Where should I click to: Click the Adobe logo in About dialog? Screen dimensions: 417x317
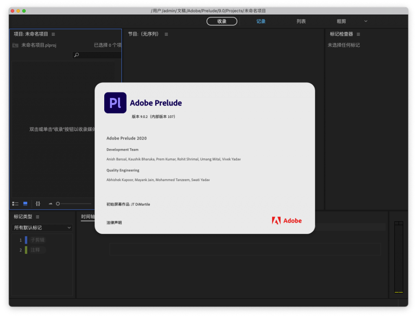tap(287, 221)
